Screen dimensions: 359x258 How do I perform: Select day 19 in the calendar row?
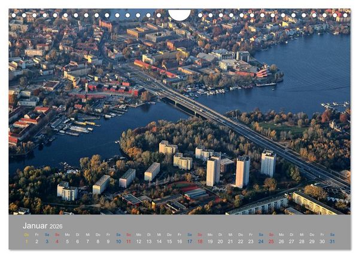(x=210, y=241)
